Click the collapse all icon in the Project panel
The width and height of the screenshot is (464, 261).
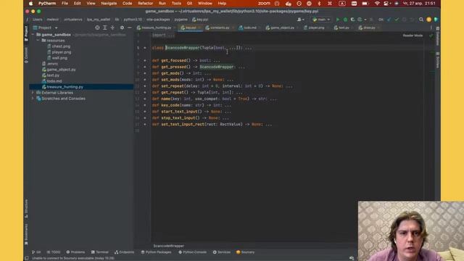pyautogui.click(x=112, y=28)
